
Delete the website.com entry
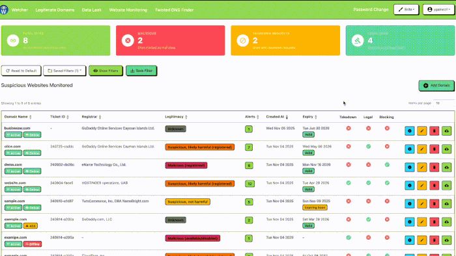(435, 186)
